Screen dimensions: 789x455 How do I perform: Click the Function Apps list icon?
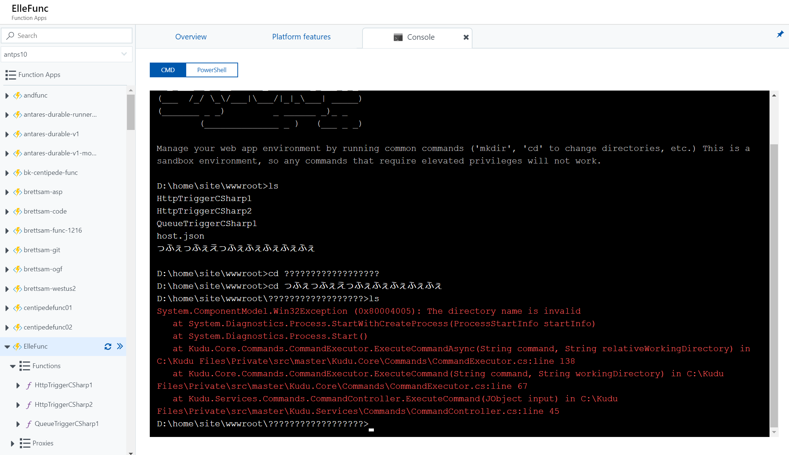11,75
